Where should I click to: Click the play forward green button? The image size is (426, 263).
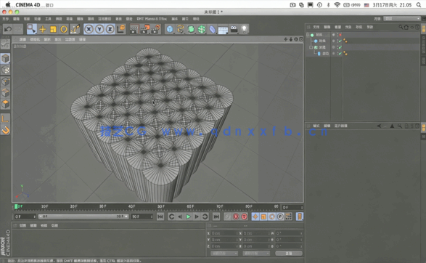pos(188,217)
